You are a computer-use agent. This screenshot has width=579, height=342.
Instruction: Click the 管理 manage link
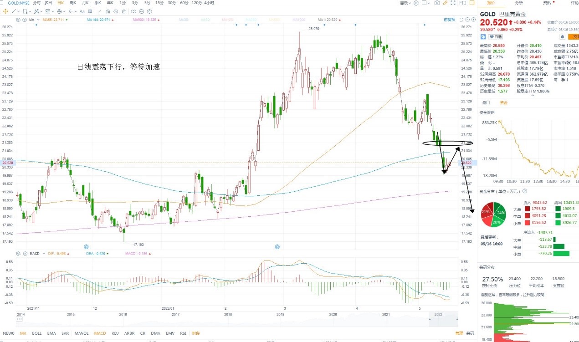pyautogui.click(x=459, y=333)
